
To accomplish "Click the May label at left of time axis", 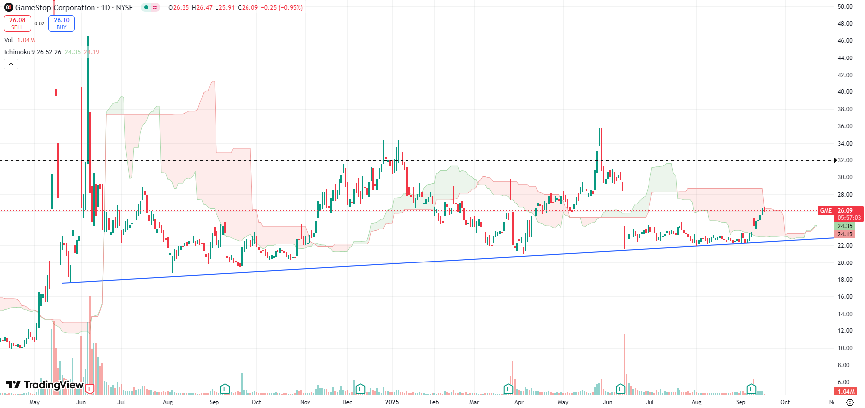I will pyautogui.click(x=34, y=402).
